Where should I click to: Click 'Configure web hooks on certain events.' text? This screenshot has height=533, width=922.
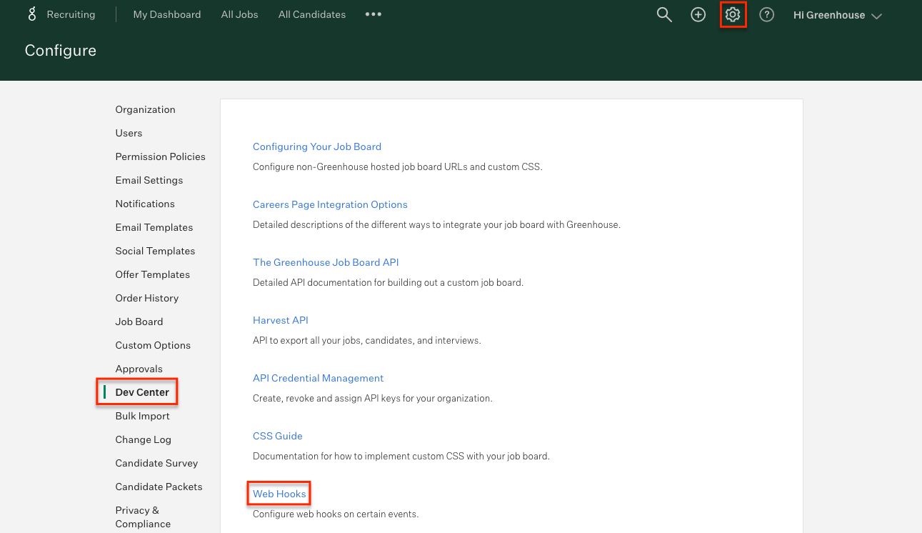[x=336, y=514]
